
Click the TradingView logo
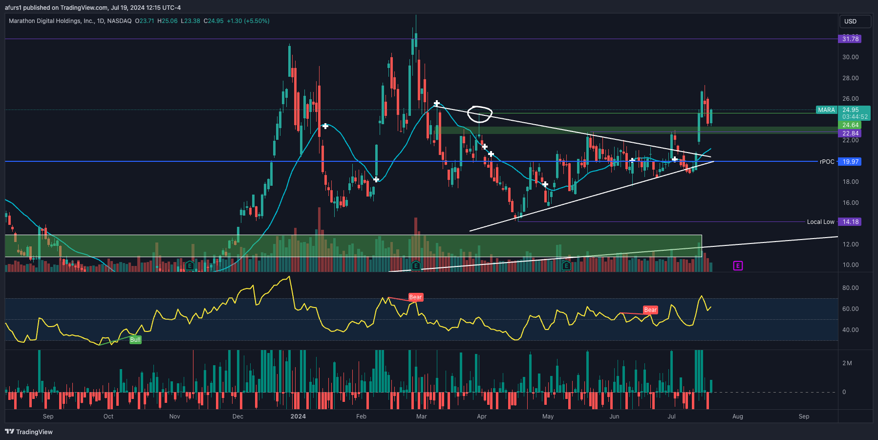pos(29,432)
